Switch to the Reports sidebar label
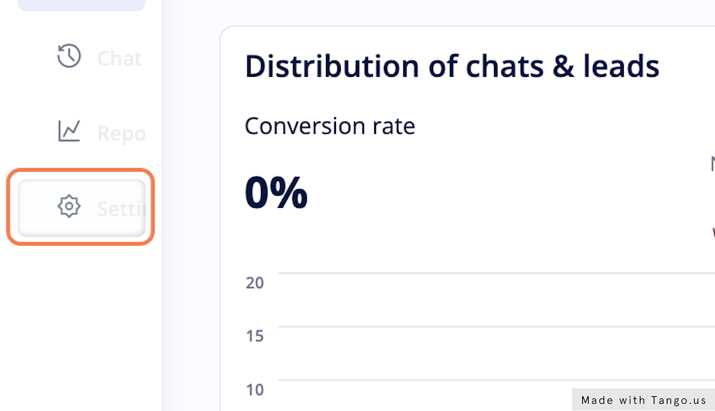 (122, 134)
